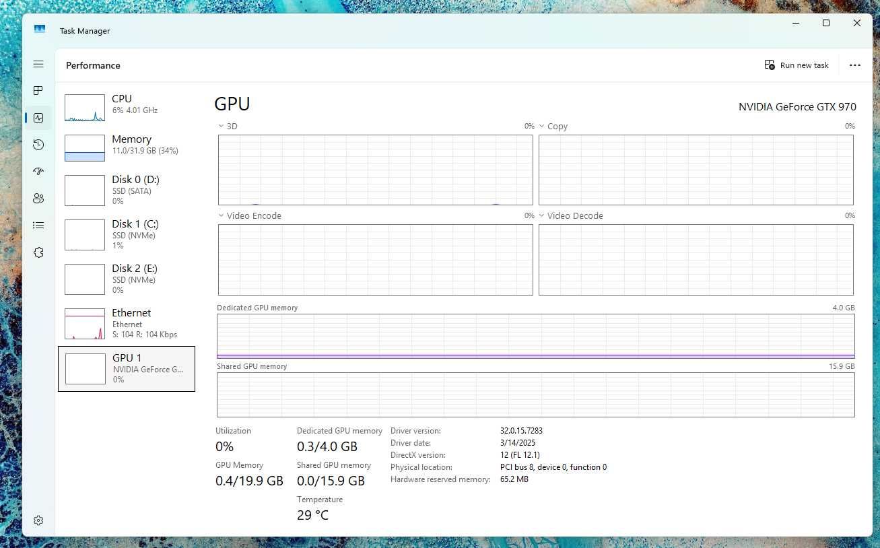Click the Dedicated GPU memory graph
This screenshot has height=548, width=880.
click(536, 336)
